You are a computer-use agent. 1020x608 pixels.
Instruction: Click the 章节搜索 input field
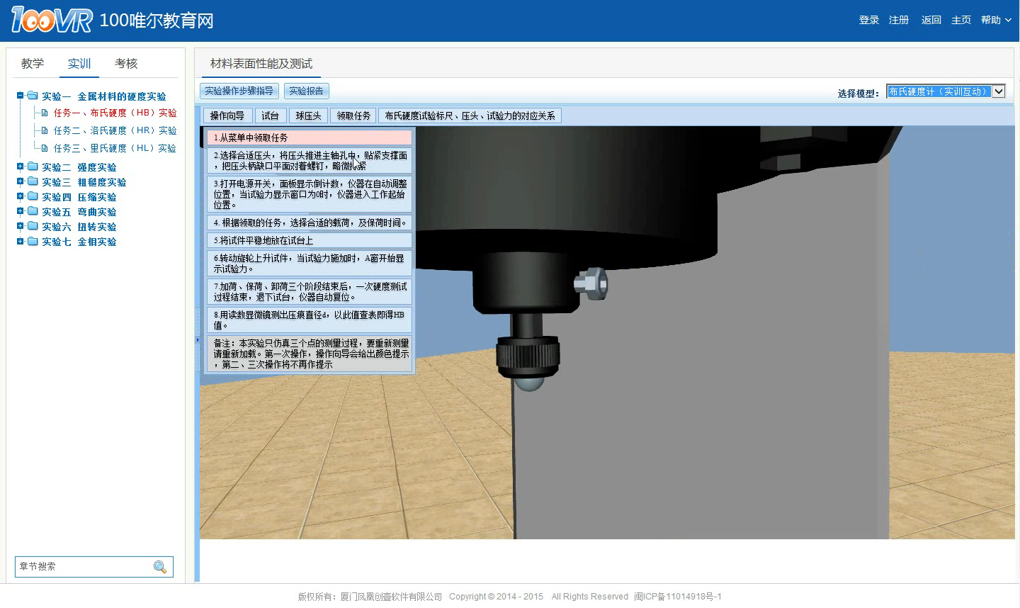point(84,567)
